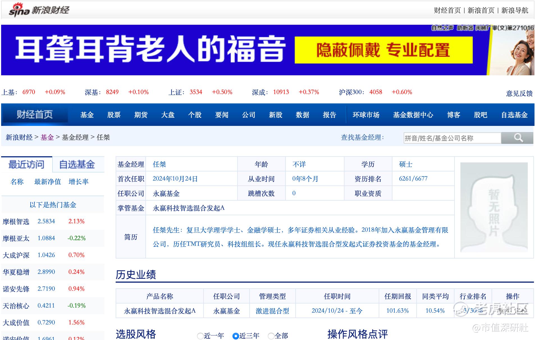Image resolution: width=539 pixels, height=340 pixels.
Task: Click the 增长率 column header
Action: (x=79, y=182)
